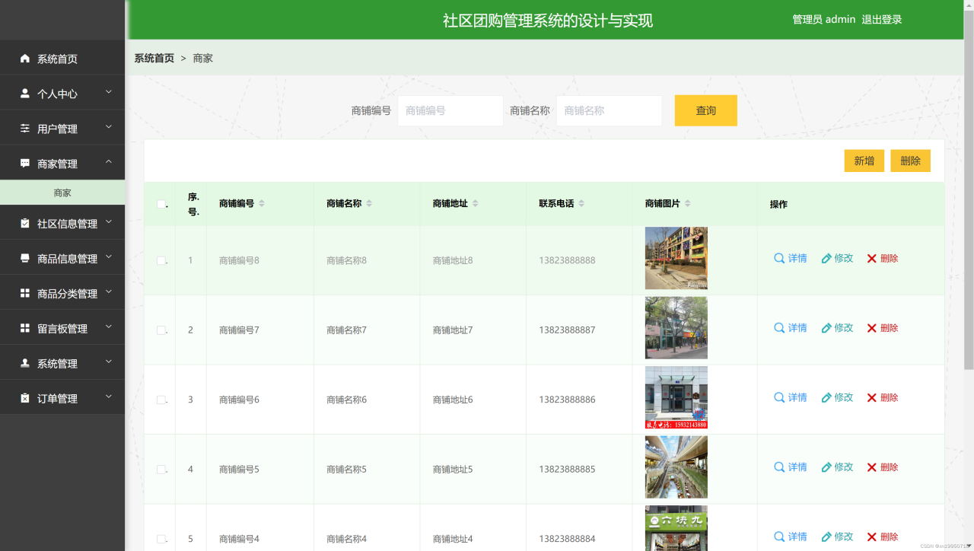
Task: Click 详情 in the 商铺编号7 row
Action: 797,328
